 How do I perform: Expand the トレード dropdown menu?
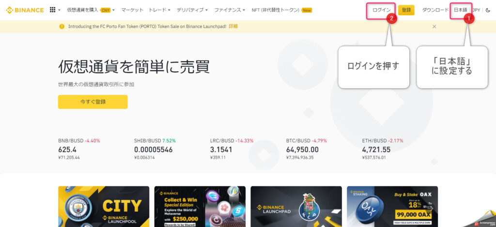(x=159, y=10)
